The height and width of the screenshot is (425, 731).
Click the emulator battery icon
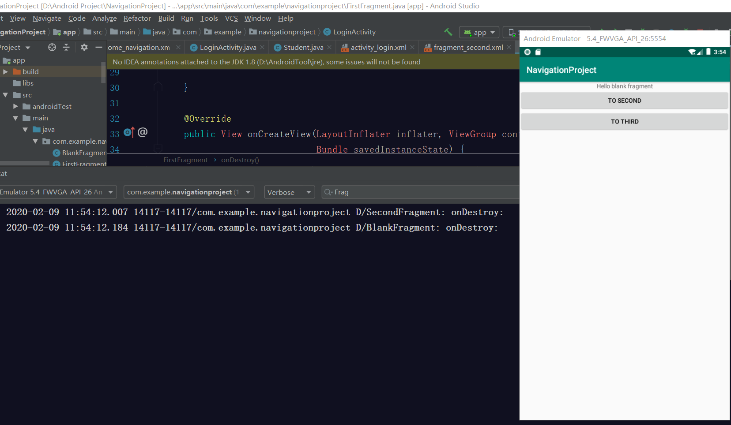708,52
